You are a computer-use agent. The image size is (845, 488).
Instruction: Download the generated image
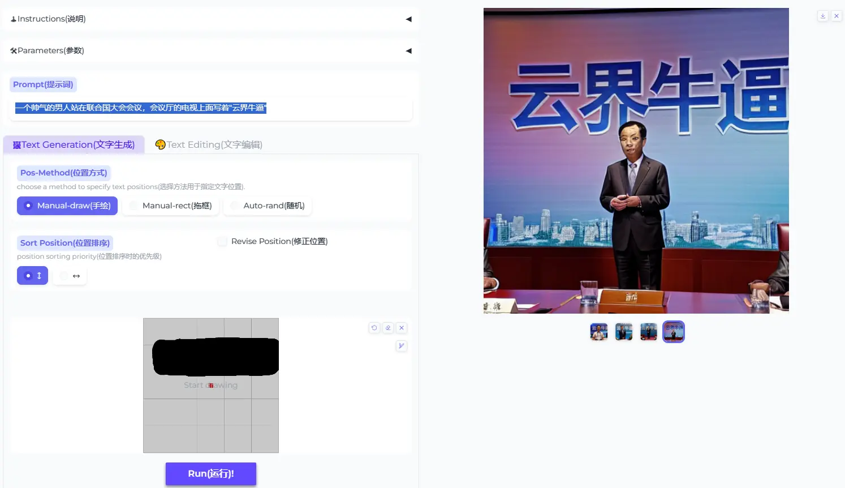tap(823, 16)
